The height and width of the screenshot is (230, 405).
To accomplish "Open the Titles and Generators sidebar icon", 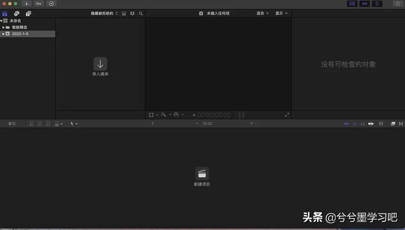I will pos(28,13).
